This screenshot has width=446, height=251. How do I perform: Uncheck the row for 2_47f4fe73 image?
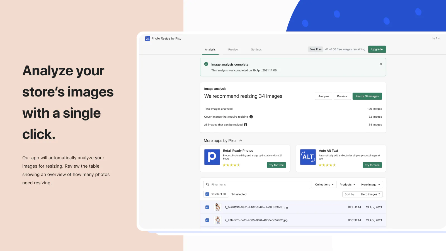(207, 220)
